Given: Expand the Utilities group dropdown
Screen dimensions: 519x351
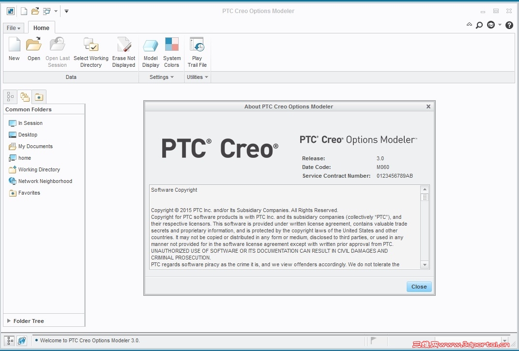Looking at the screenshot, I should tap(197, 77).
